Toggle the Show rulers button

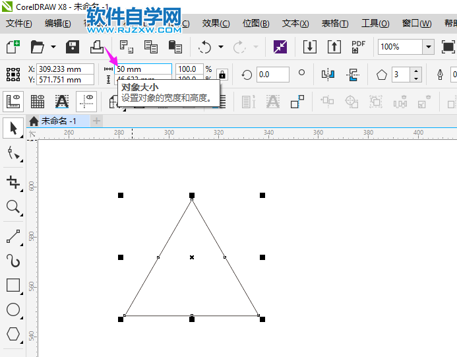coord(13,102)
